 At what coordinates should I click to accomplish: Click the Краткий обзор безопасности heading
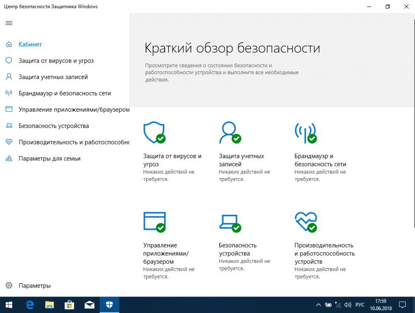[x=233, y=48]
